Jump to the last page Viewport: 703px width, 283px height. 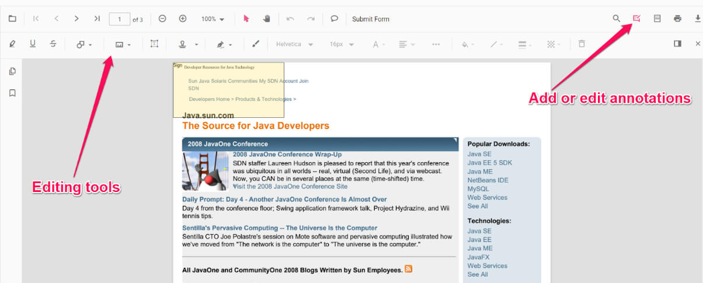tap(97, 19)
